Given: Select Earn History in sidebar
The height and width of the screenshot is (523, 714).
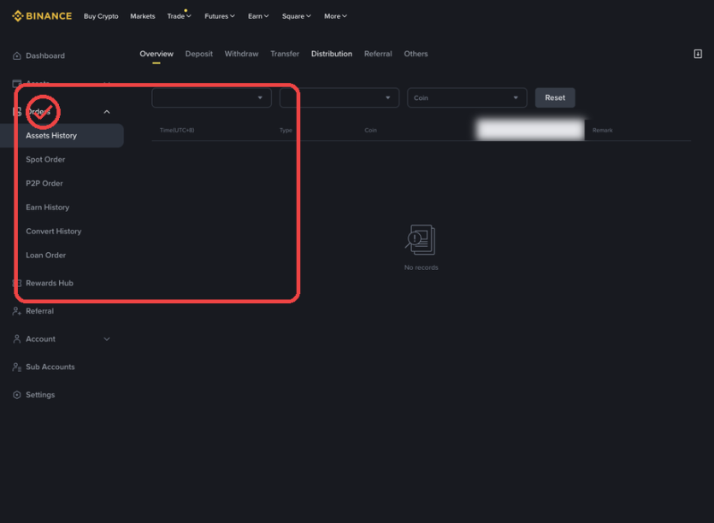Looking at the screenshot, I should 47,207.
